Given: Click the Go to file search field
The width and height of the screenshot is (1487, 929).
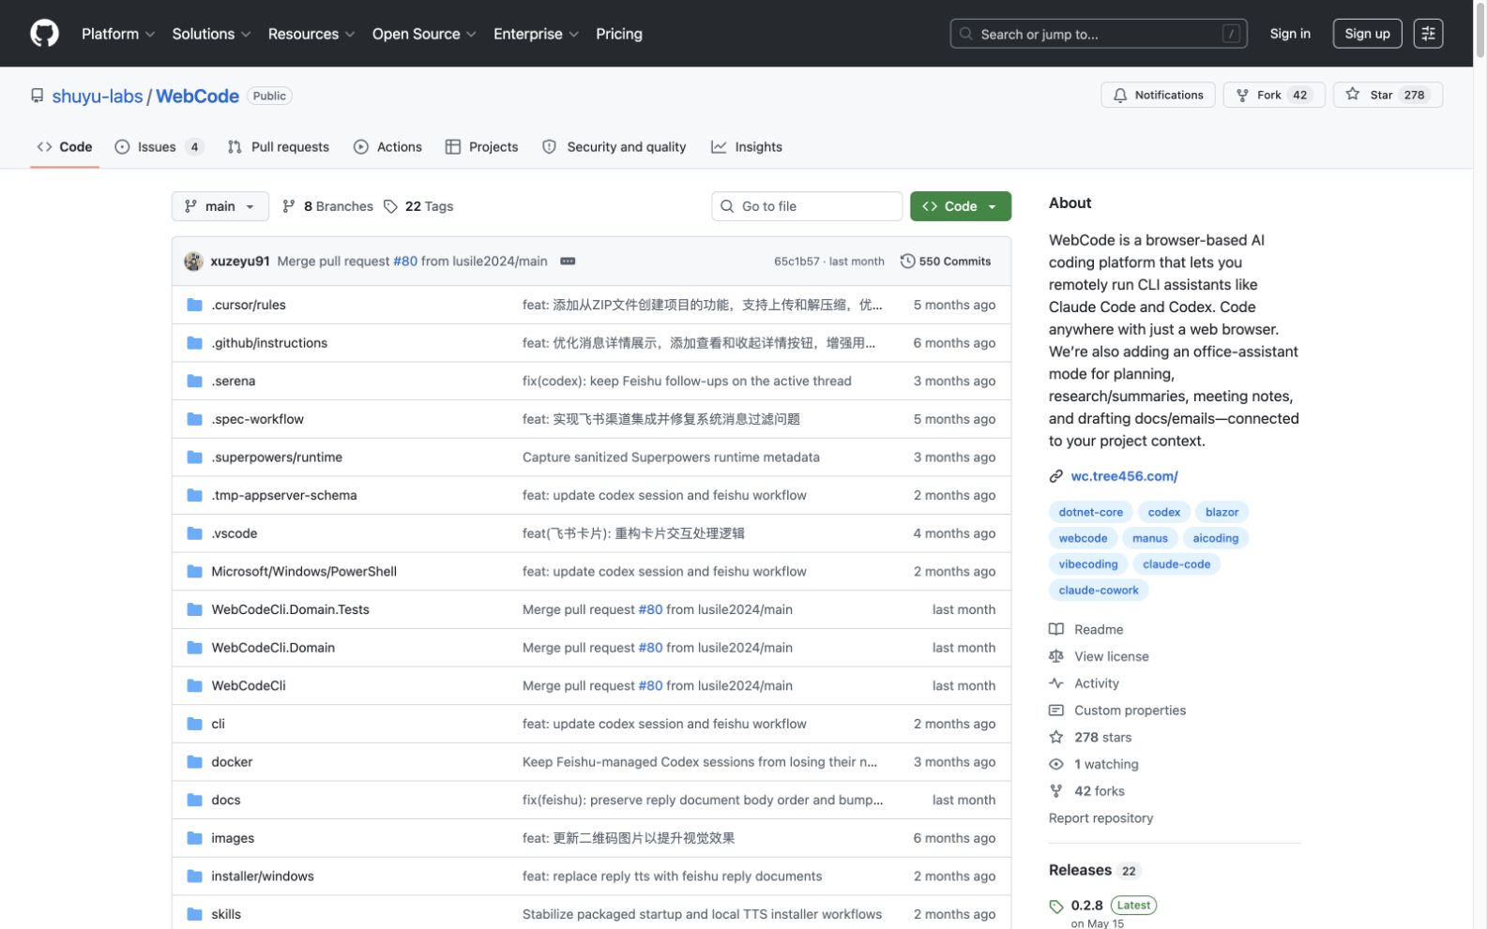Looking at the screenshot, I should (807, 206).
